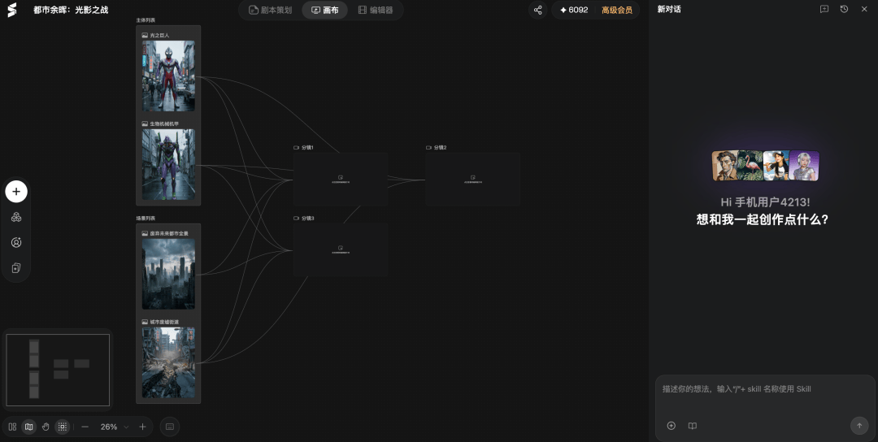Select the 光之巨人 character image
The height and width of the screenshot is (442, 878).
pos(168,76)
